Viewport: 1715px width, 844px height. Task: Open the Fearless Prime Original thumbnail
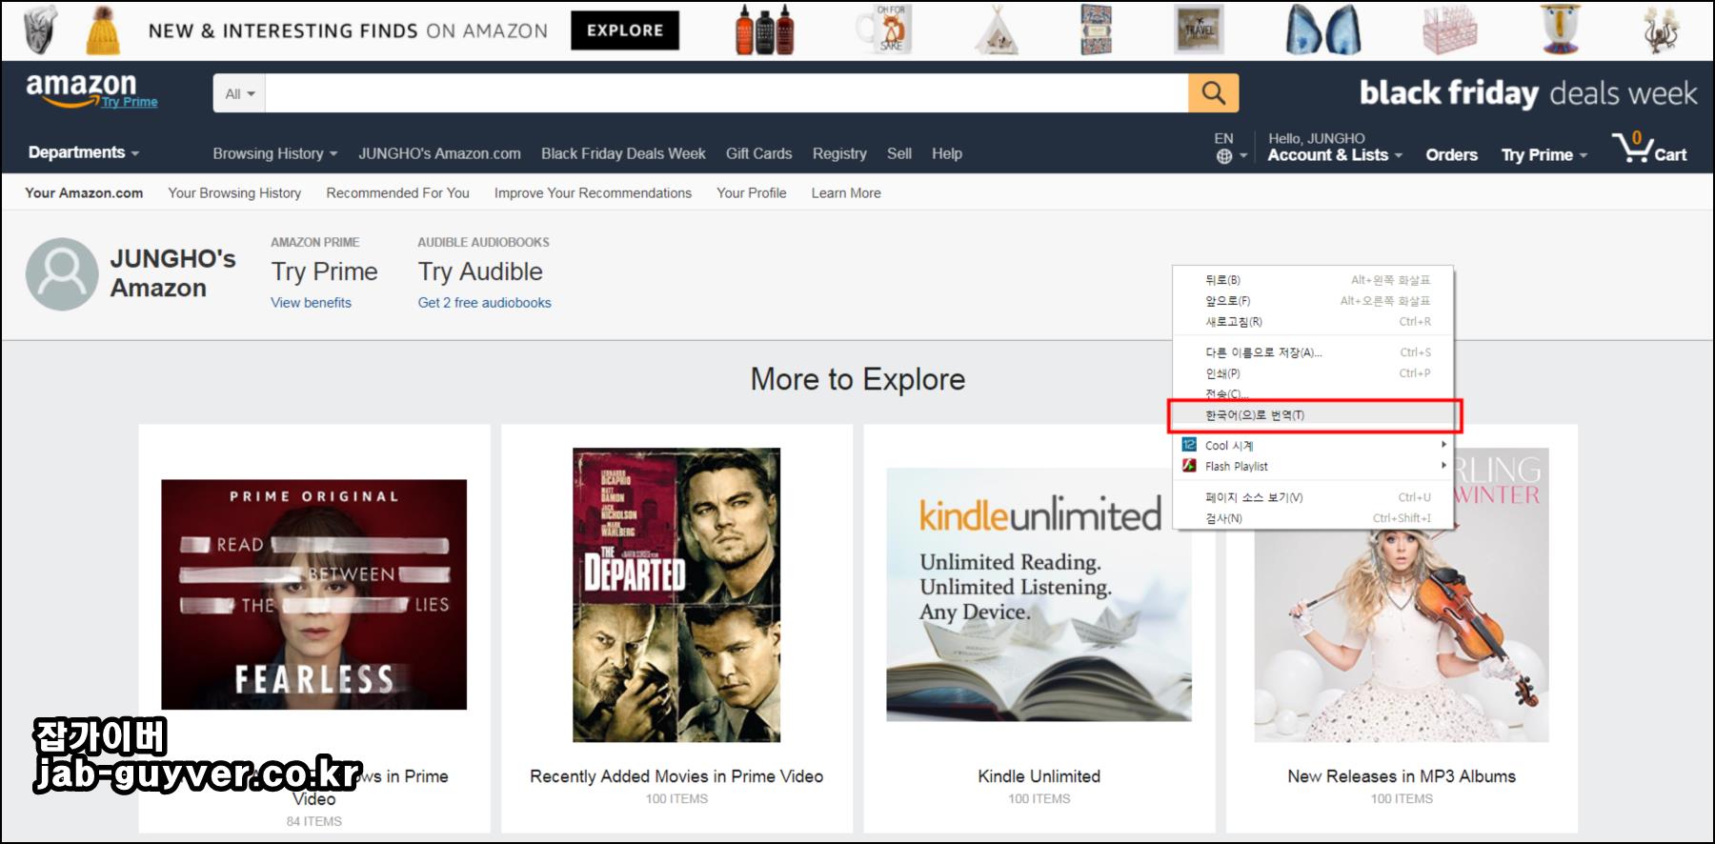(313, 594)
